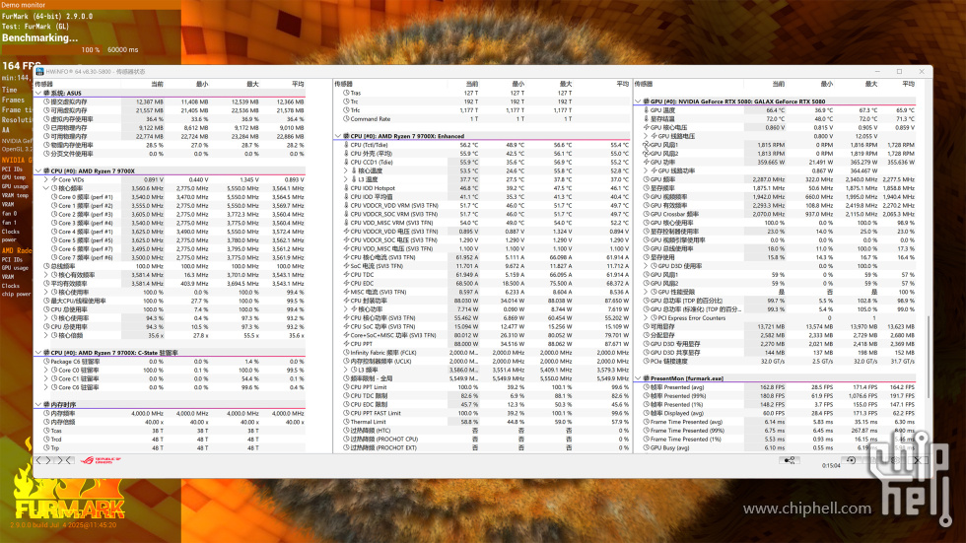The width and height of the screenshot is (966, 543).
Task: Collapse the PresentMon [furmark.exe] group
Action: (637, 378)
